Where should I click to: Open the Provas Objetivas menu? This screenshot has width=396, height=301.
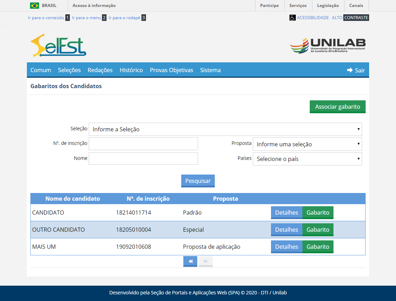tap(171, 70)
